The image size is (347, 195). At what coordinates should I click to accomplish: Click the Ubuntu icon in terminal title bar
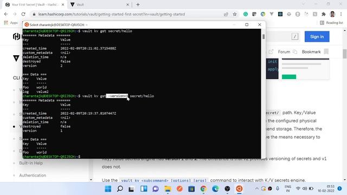pos(27,24)
